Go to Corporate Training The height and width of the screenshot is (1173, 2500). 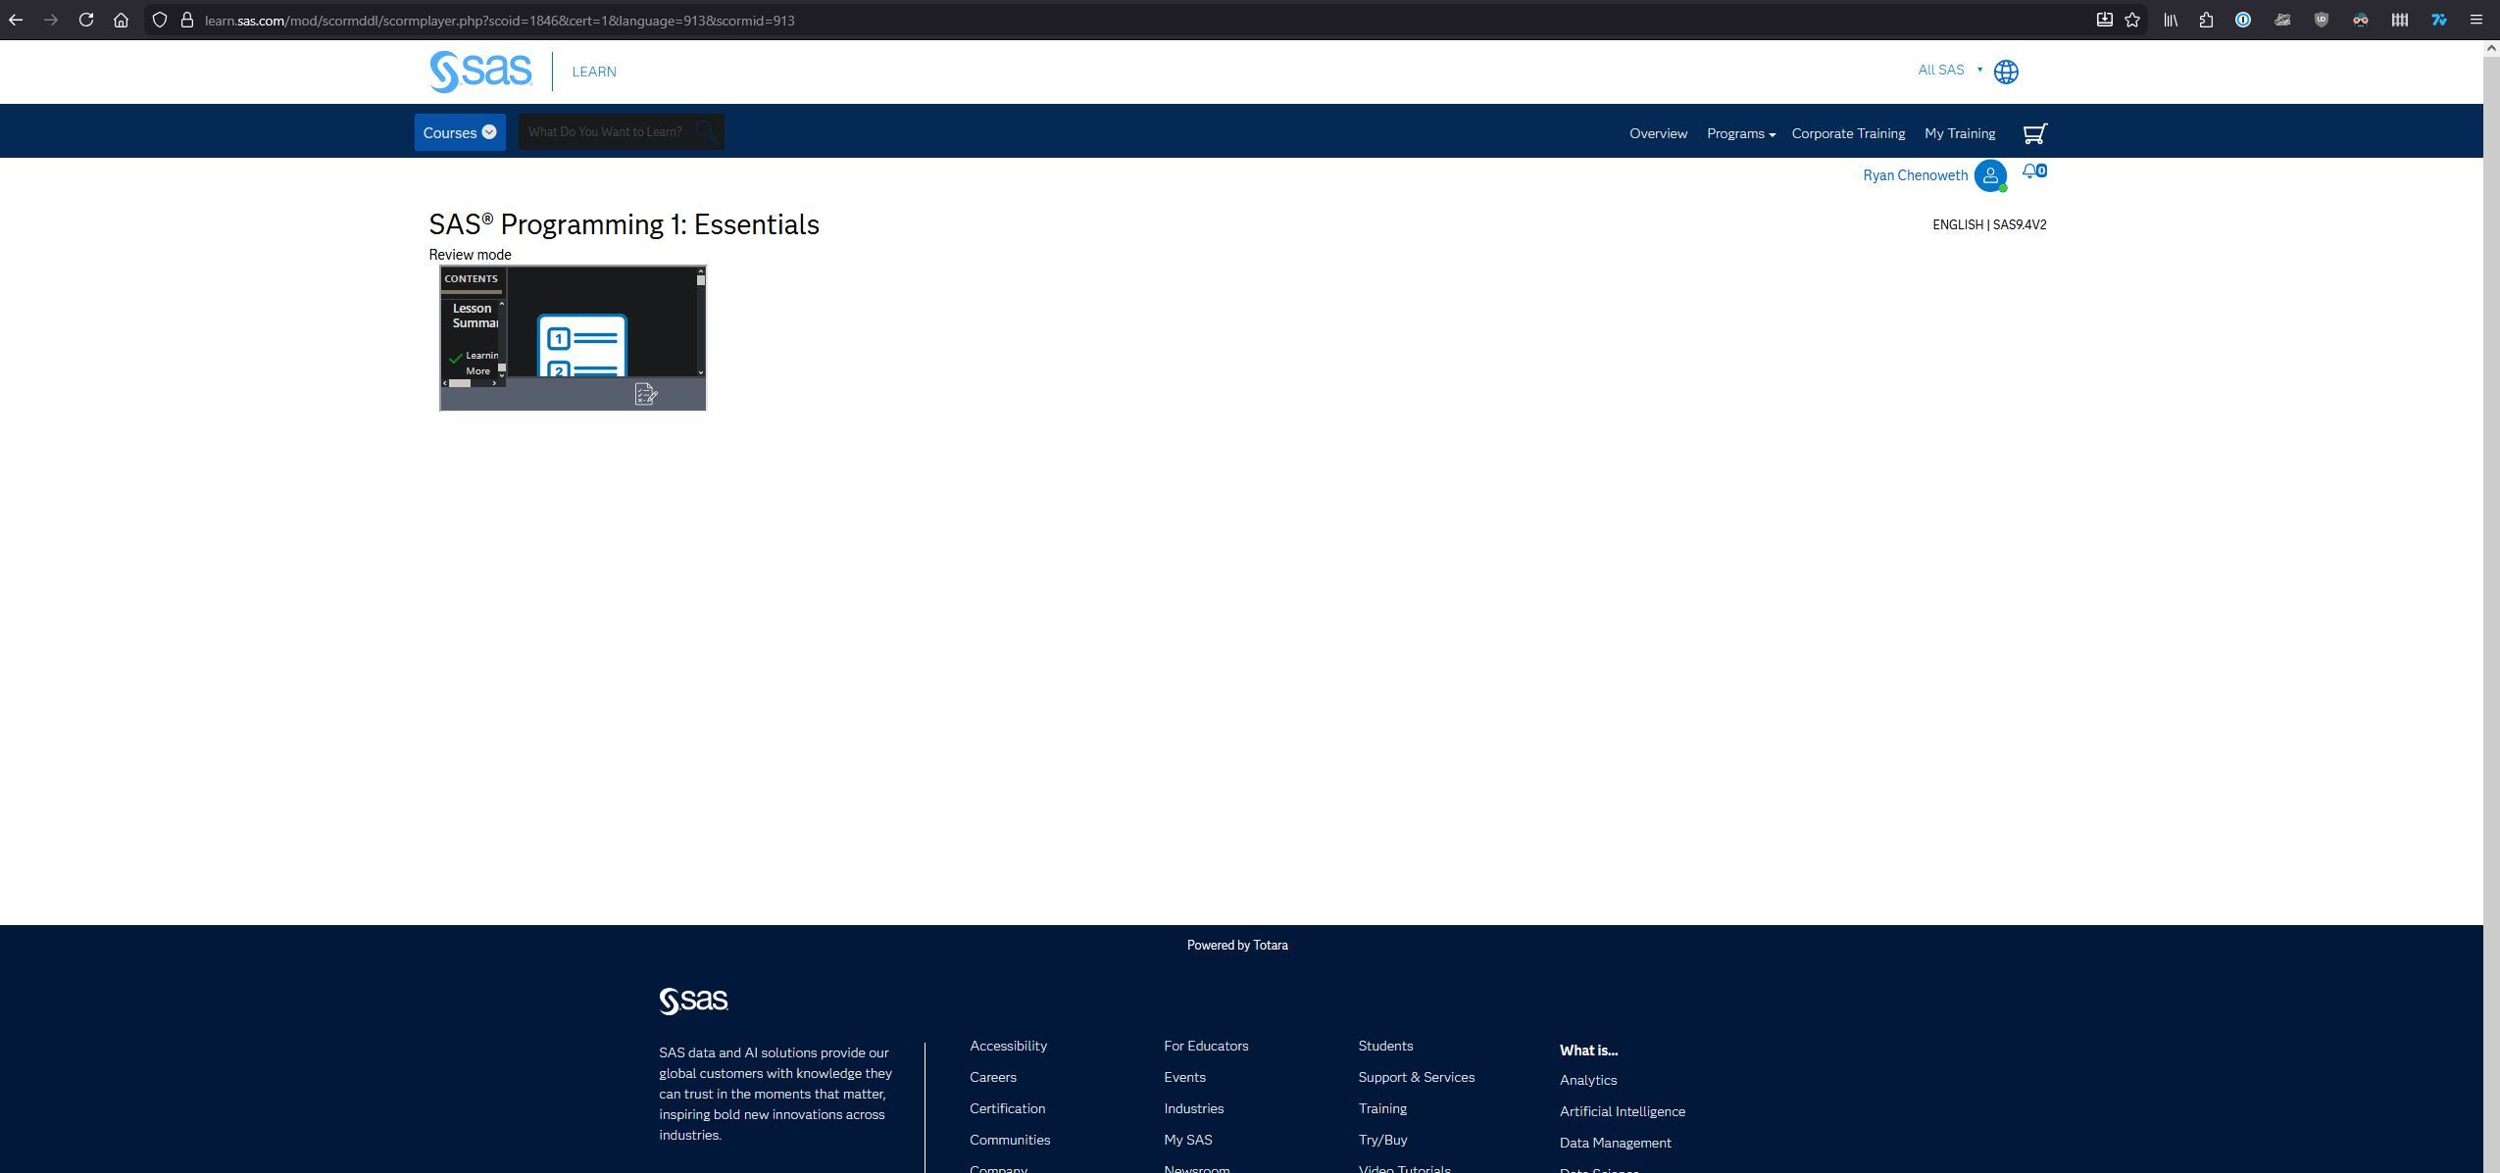(x=1848, y=133)
